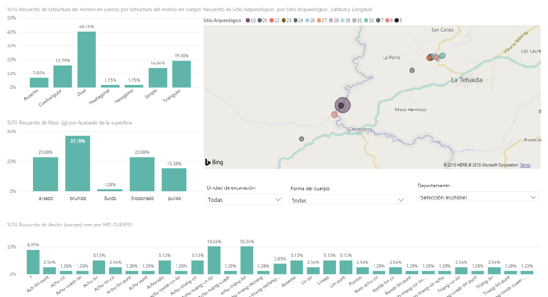Click the large purple map bubble
This screenshot has width=548, height=297.
pos(343,105)
